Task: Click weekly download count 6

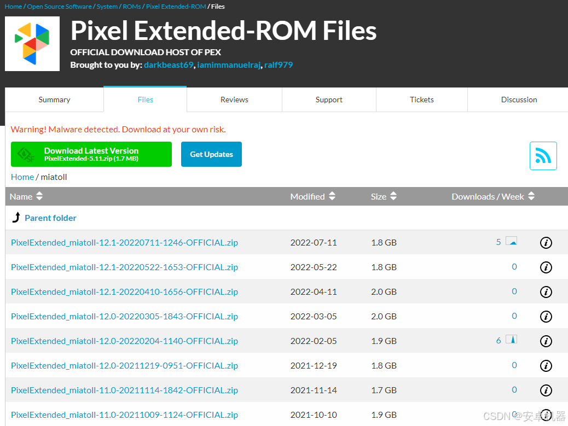Action: pos(499,340)
